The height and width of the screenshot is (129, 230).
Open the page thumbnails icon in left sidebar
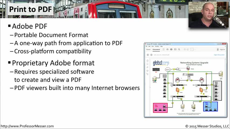(147, 61)
